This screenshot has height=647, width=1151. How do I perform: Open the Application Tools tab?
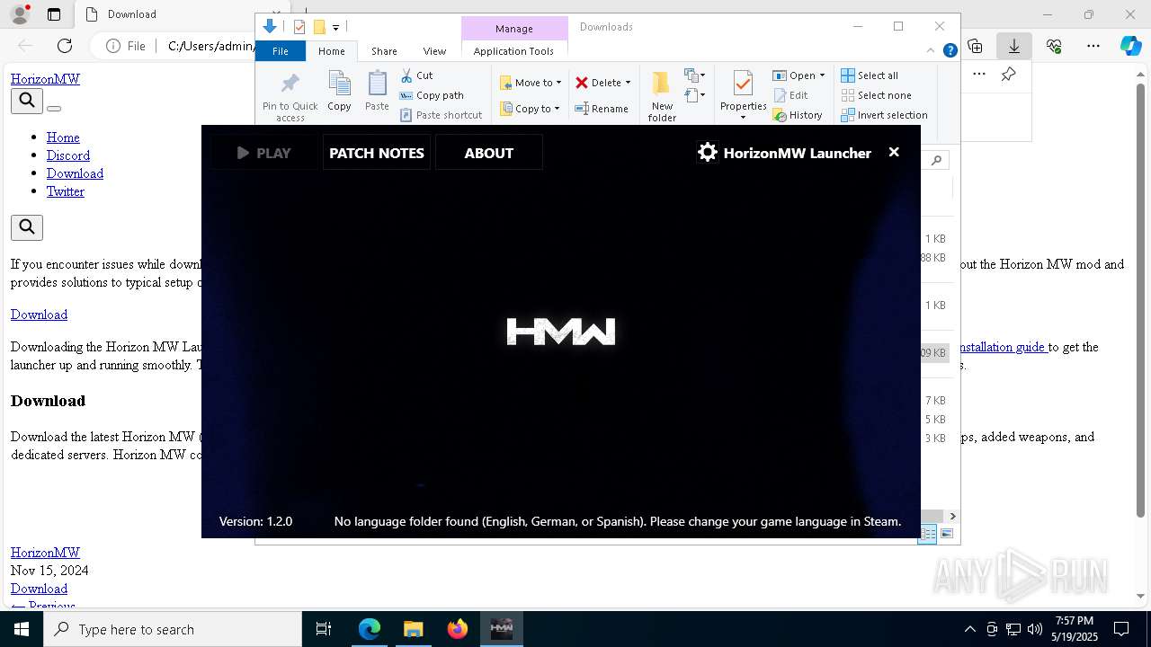(513, 51)
